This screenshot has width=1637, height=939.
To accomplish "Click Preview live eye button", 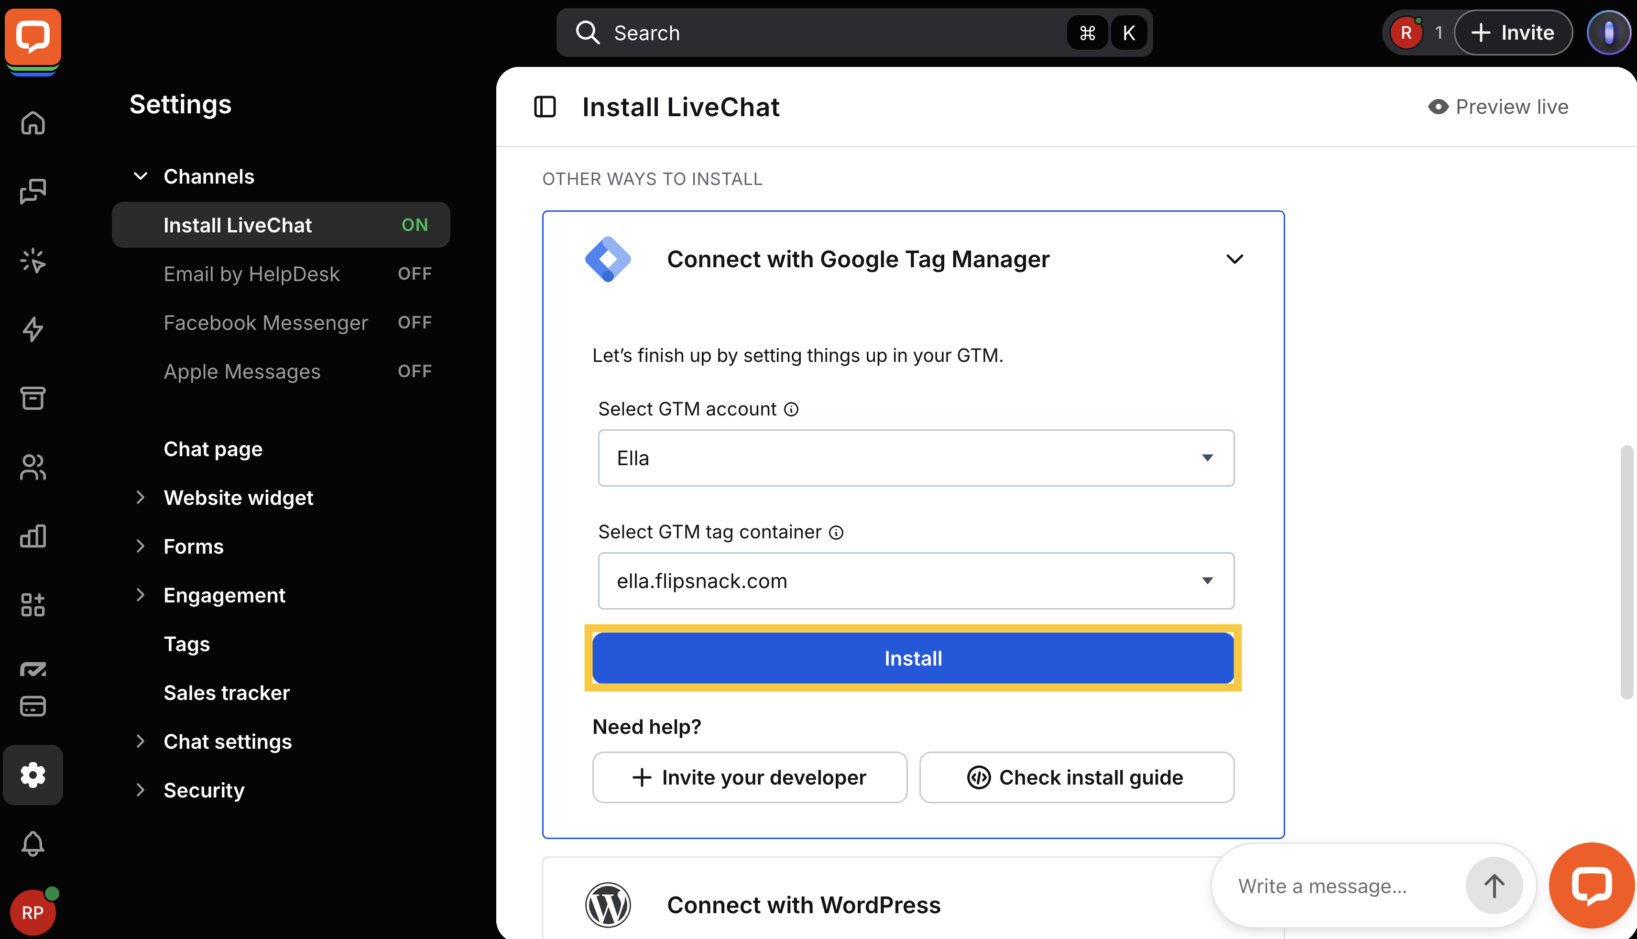I will pyautogui.click(x=1498, y=107).
